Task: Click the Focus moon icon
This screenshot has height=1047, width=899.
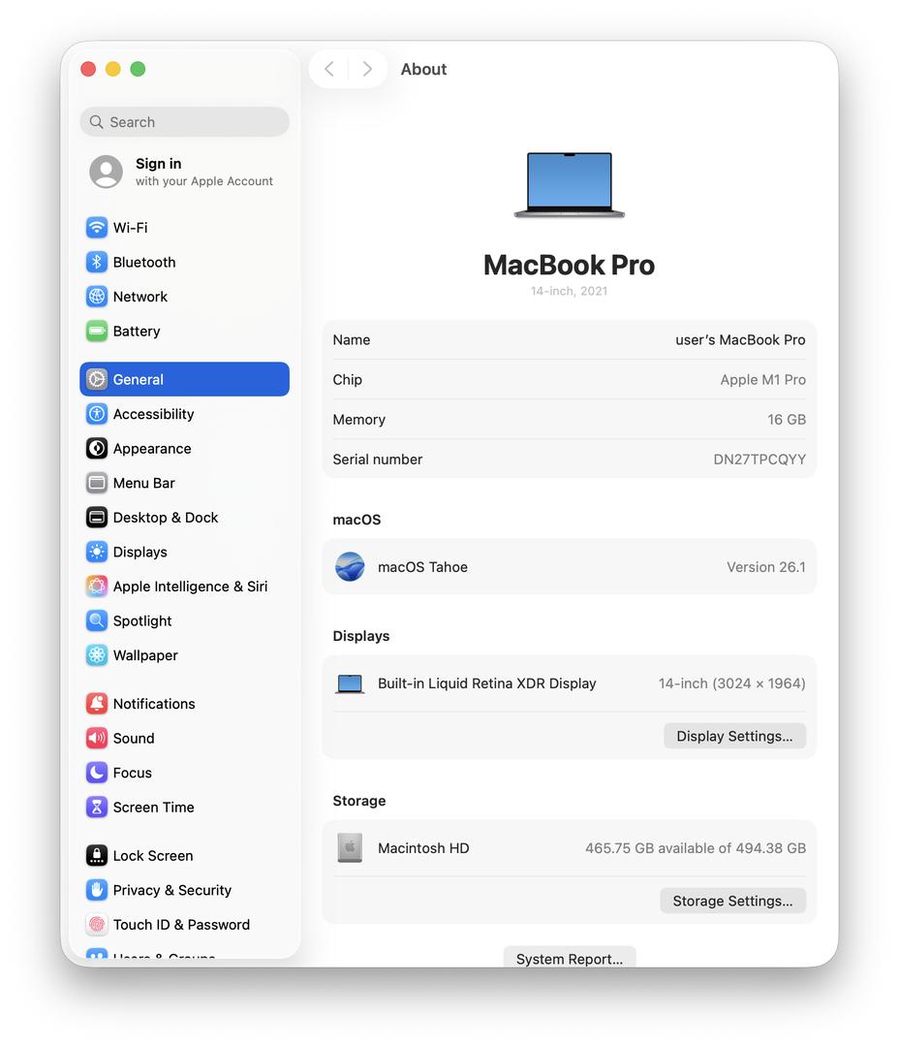Action: 97,773
